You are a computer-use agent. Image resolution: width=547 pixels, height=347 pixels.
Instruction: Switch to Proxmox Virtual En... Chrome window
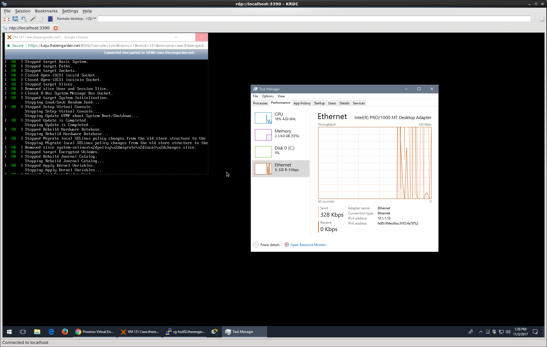(95, 332)
